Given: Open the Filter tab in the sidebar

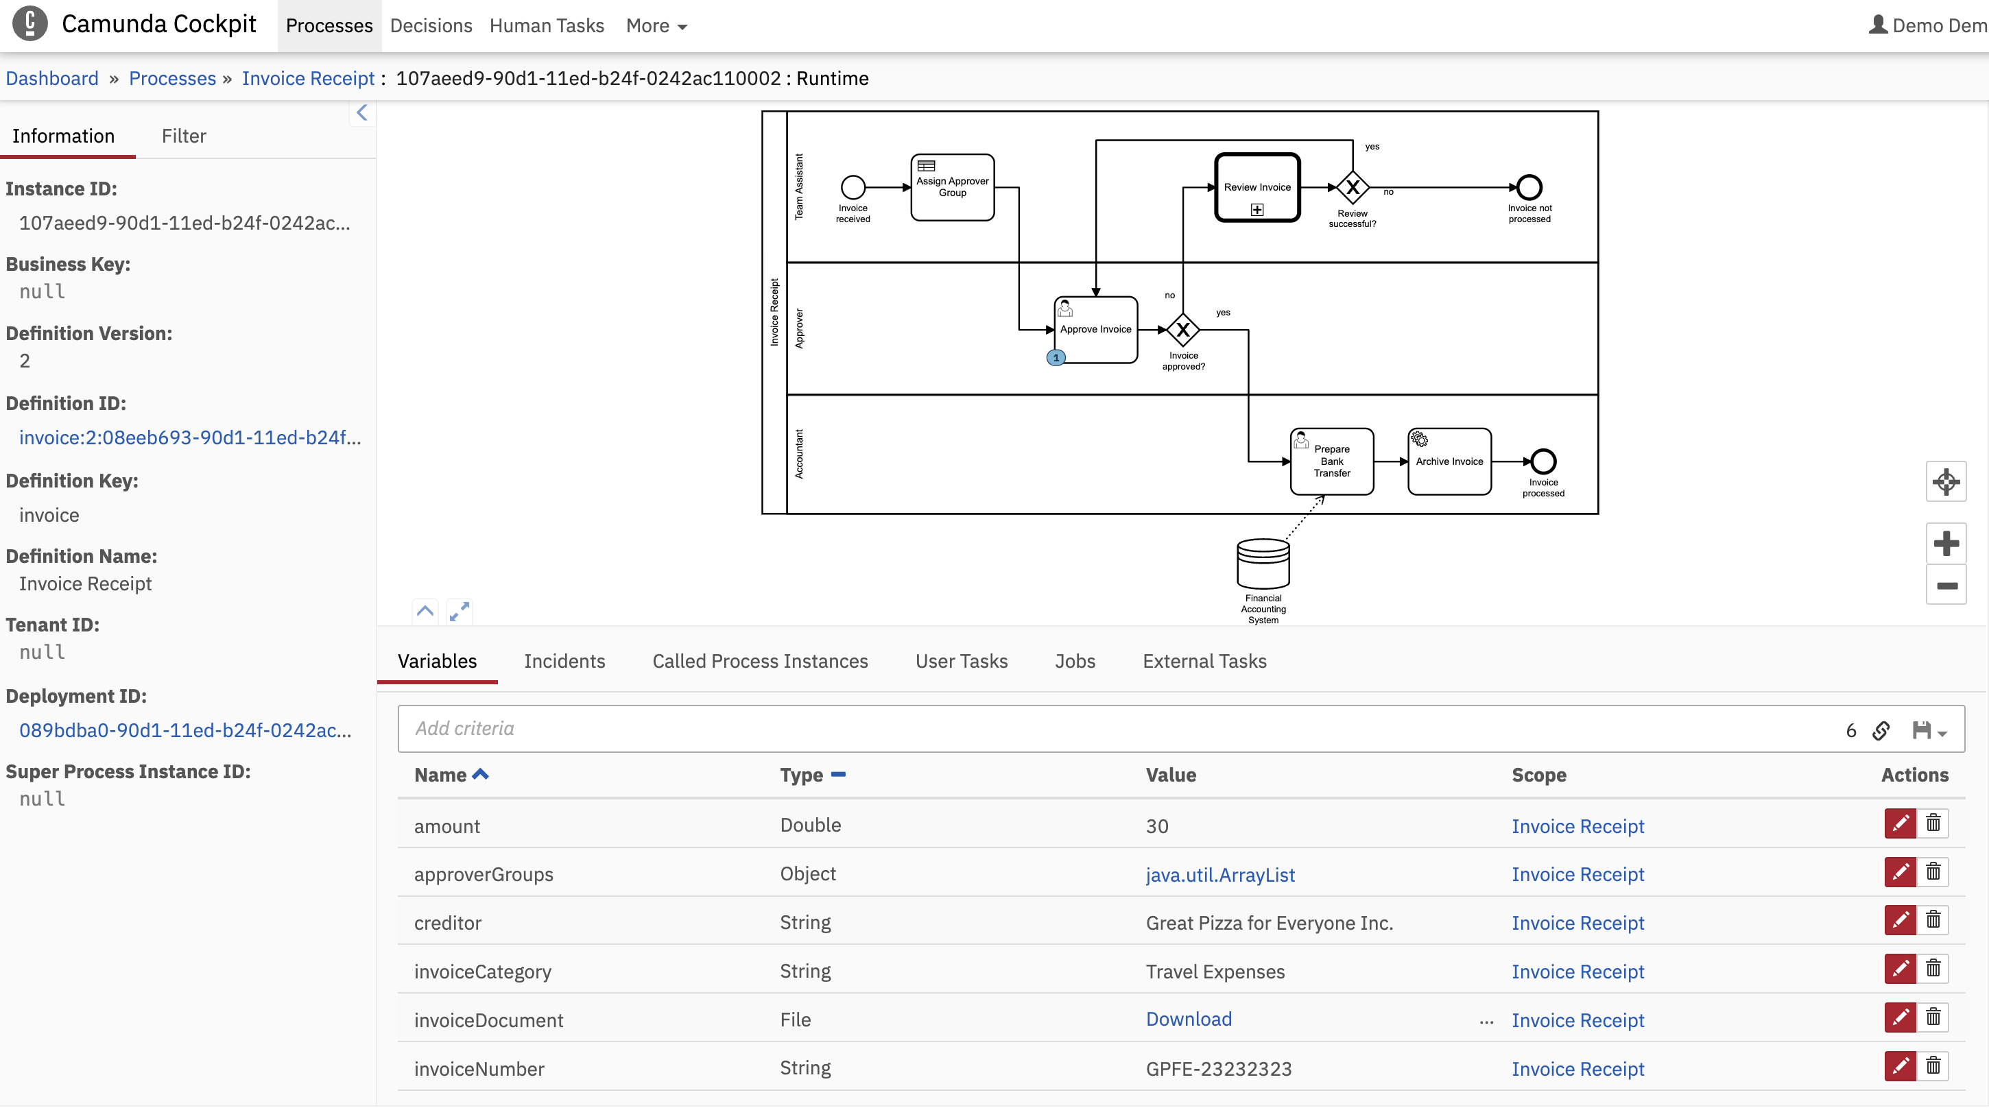Looking at the screenshot, I should click(x=184, y=136).
